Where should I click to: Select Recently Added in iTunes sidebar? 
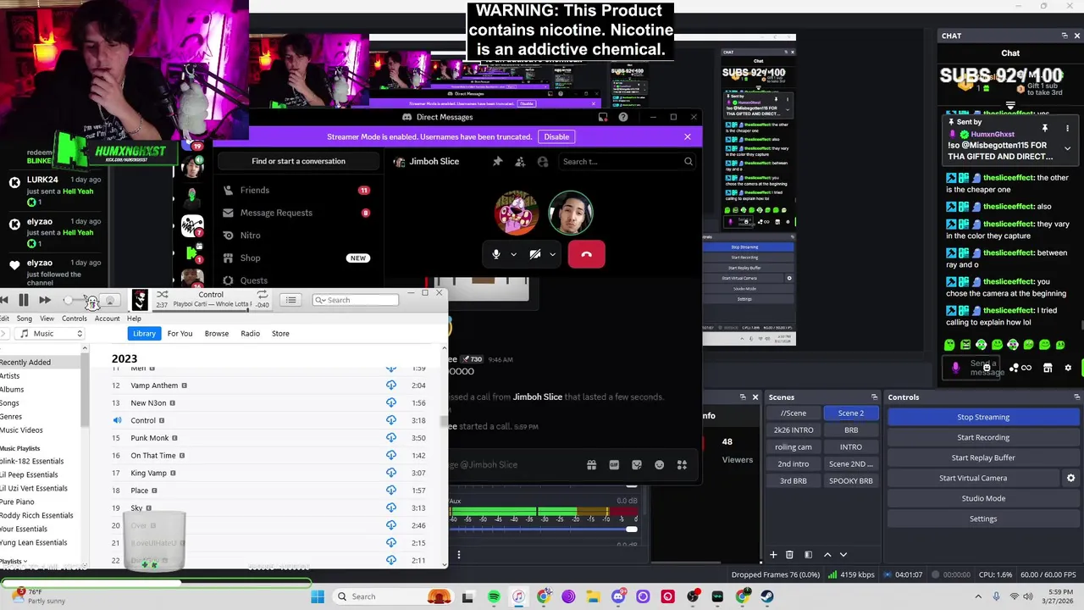click(x=41, y=363)
